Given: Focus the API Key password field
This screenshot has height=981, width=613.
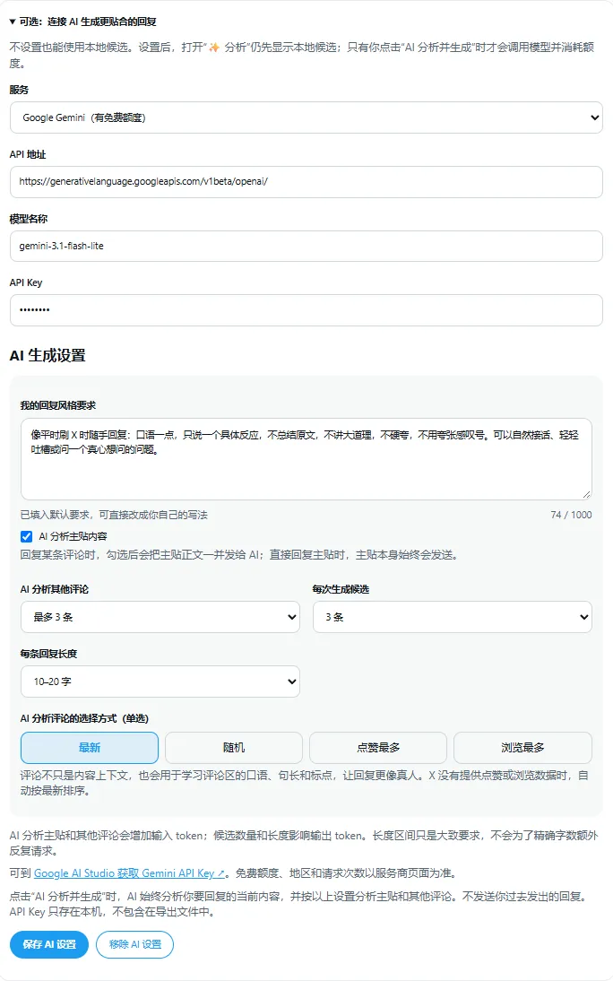Looking at the screenshot, I should tap(306, 310).
